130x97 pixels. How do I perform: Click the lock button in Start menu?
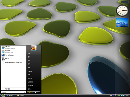[35, 92]
